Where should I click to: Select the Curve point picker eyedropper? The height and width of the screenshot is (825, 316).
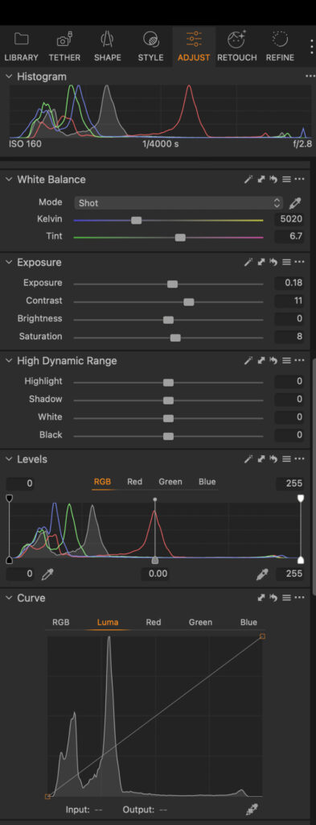click(252, 810)
